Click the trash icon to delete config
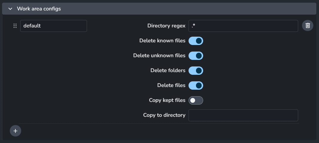This screenshot has width=319, height=143. tap(308, 26)
